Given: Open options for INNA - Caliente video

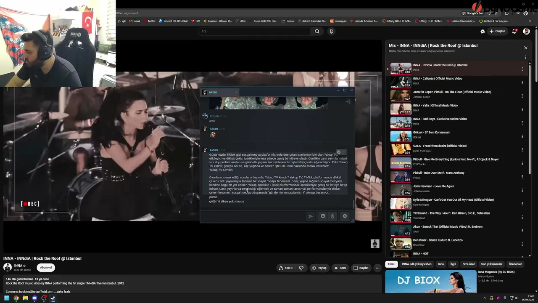Looking at the screenshot, I should [x=522, y=82].
